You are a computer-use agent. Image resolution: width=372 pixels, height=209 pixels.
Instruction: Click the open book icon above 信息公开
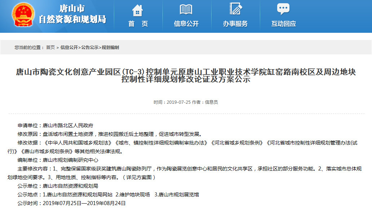click(186, 10)
